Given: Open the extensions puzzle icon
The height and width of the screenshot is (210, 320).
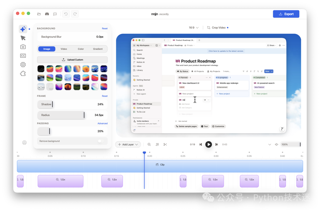Looking at the screenshot, I should [23, 74].
